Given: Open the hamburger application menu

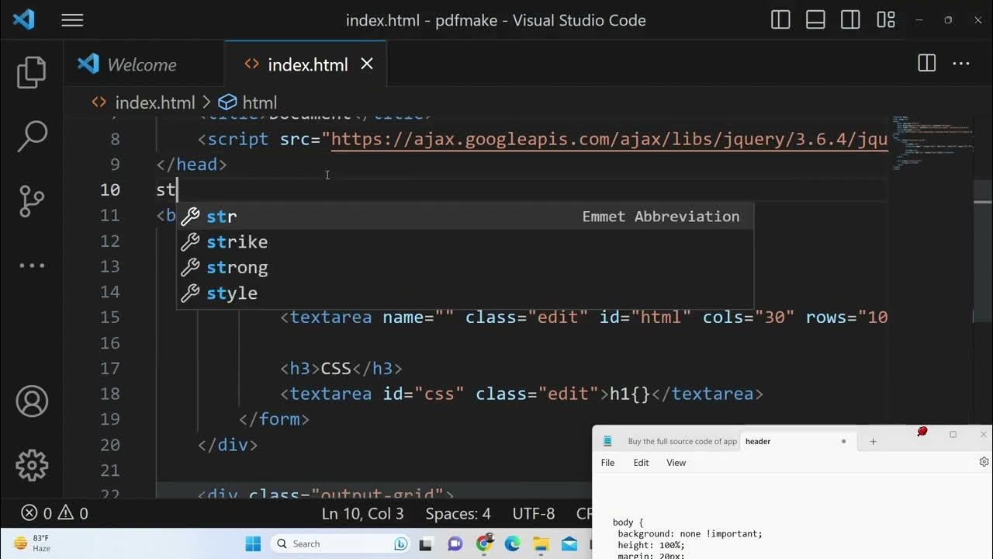Looking at the screenshot, I should point(72,21).
